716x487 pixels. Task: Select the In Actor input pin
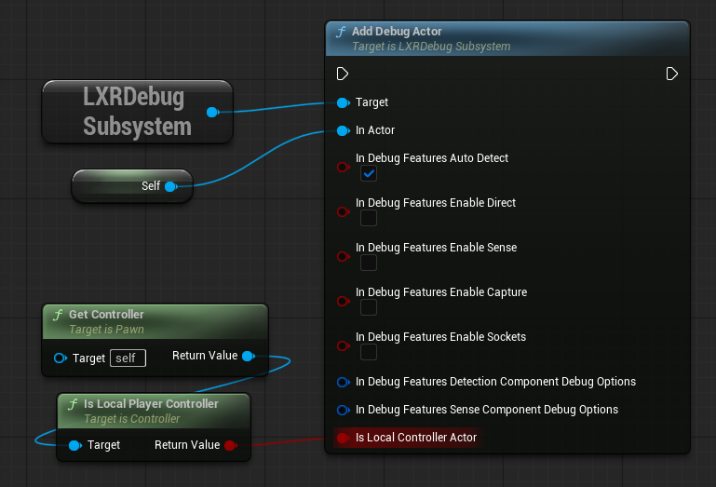tap(344, 130)
